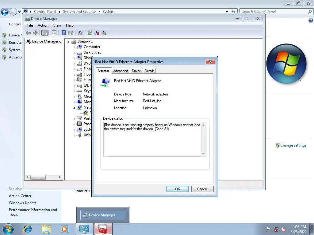The height and width of the screenshot is (235, 314).
Task: Select the Computer category icon in device tree
Action: pos(80,47)
